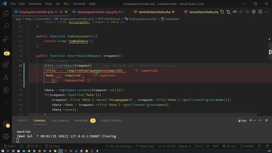Open the Help menu
Screen dimensions: 272x153
click(x=92, y=4)
